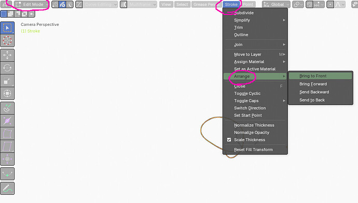
Task: Select the Rotate tool
Action: point(7,68)
